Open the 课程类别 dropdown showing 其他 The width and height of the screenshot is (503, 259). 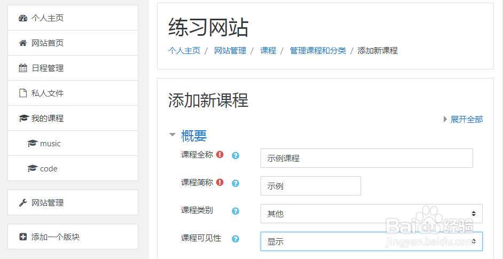click(371, 214)
